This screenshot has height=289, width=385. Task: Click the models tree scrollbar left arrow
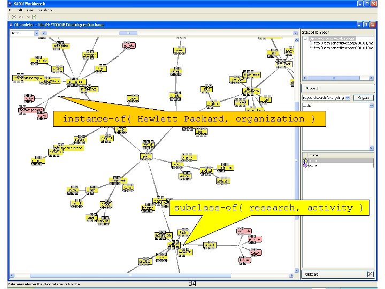click(x=305, y=78)
